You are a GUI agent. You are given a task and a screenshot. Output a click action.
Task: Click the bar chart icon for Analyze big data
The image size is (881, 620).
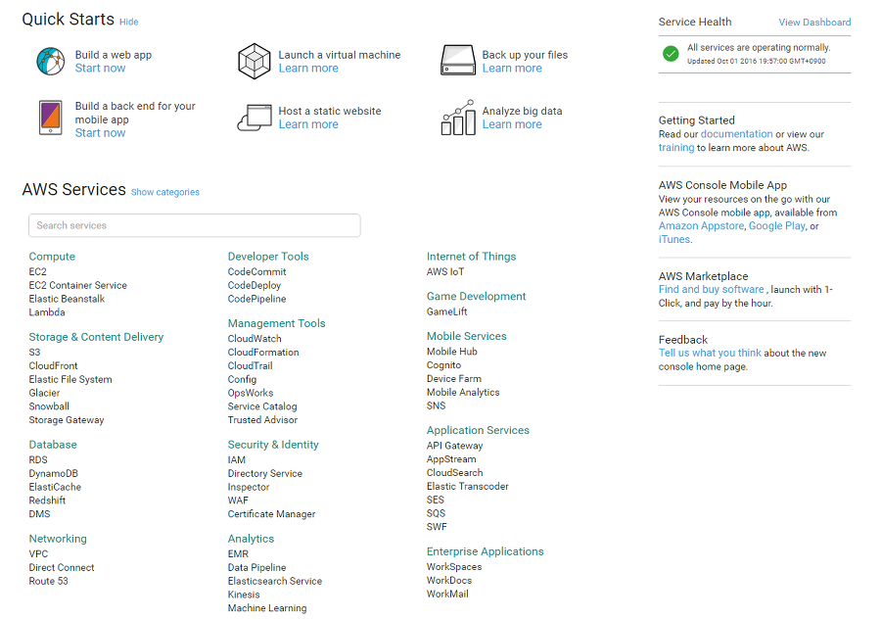tap(458, 118)
